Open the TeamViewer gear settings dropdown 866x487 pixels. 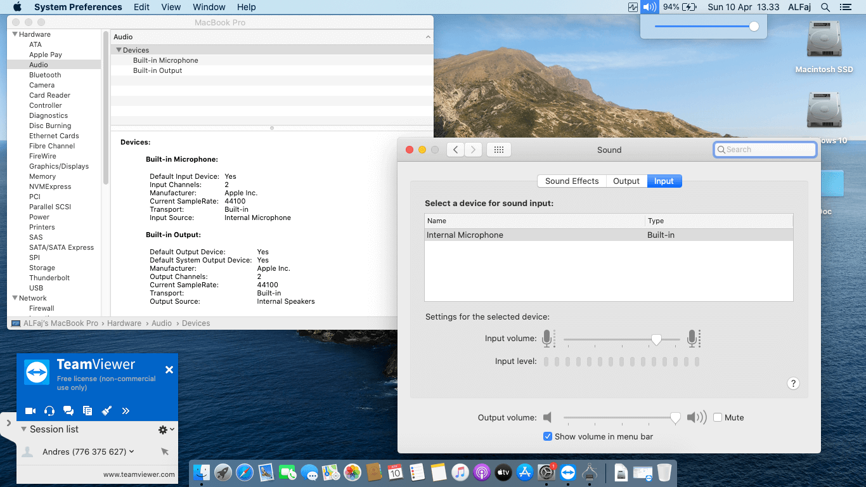click(165, 430)
